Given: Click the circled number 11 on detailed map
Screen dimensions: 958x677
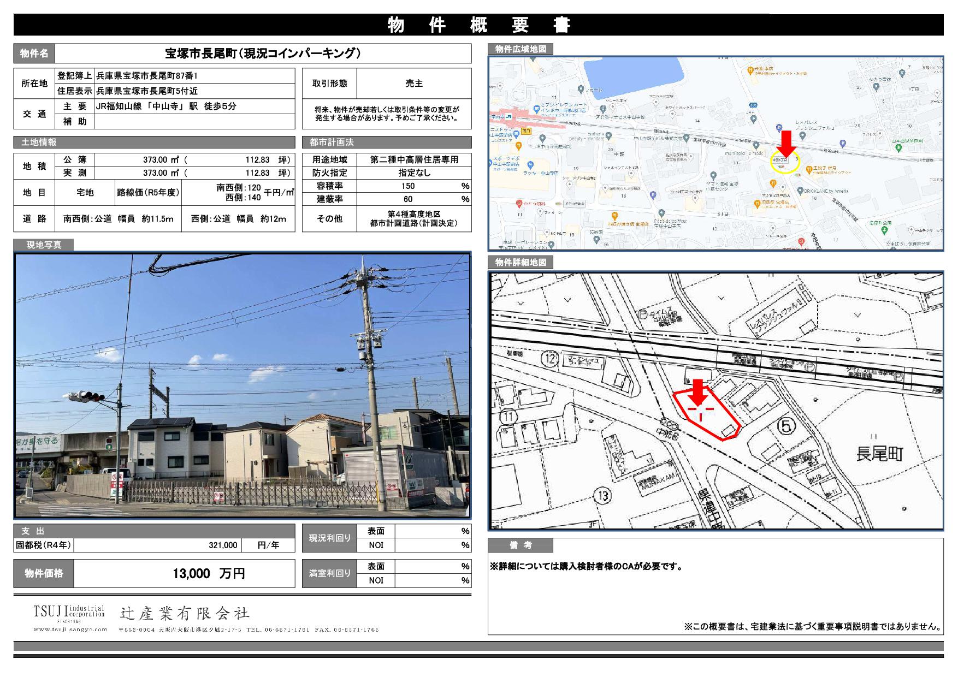Looking at the screenshot, I should tap(508, 417).
